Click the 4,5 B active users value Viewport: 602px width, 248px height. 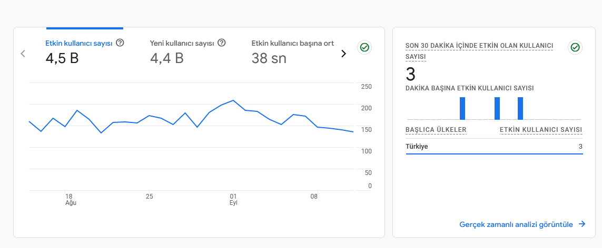pos(62,58)
